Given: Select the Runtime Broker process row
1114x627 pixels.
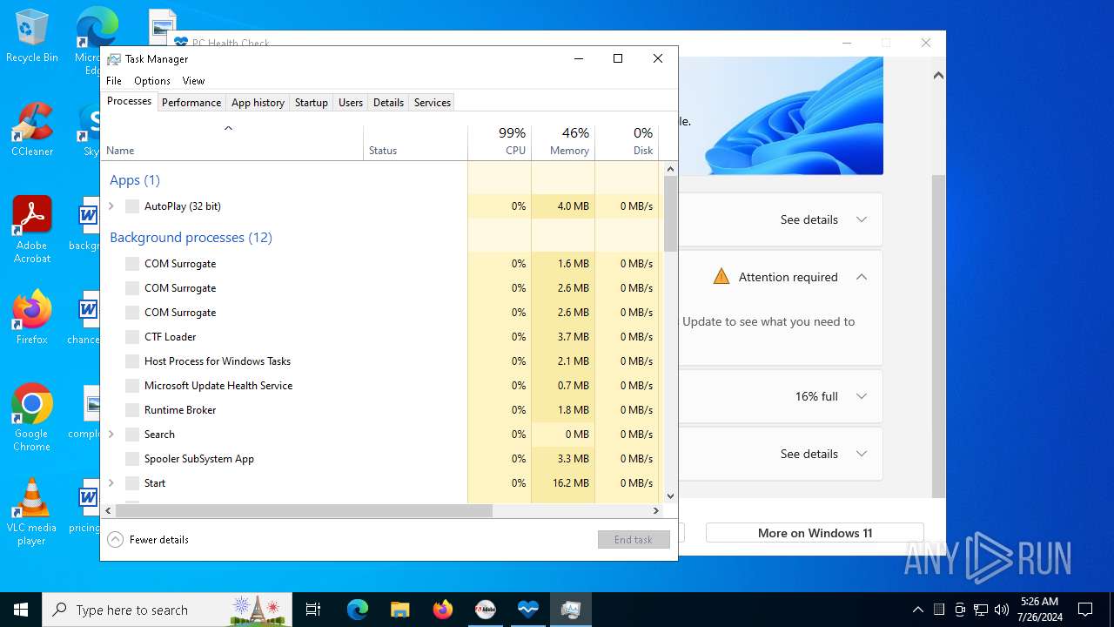Looking at the screenshot, I should (x=380, y=410).
